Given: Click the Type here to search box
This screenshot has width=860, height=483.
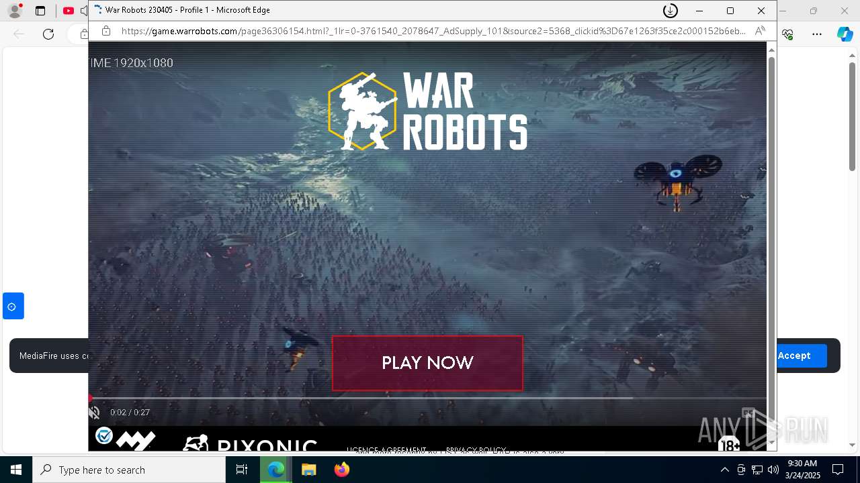Looking at the screenshot, I should point(129,470).
